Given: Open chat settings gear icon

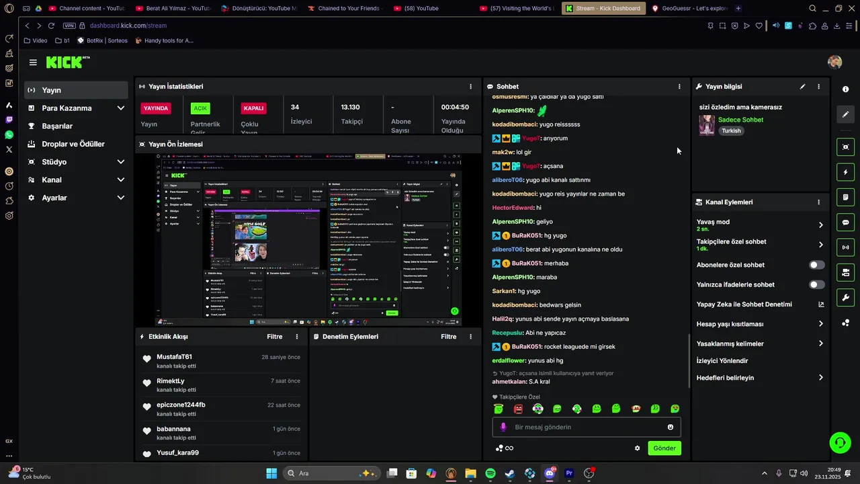Looking at the screenshot, I should click(638, 448).
